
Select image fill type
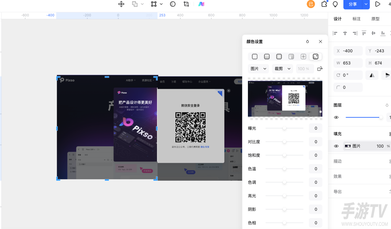315,57
